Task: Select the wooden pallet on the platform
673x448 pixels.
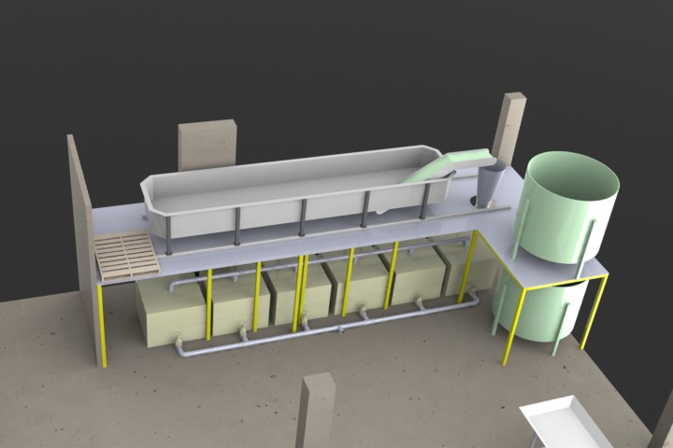Action: pyautogui.click(x=127, y=256)
